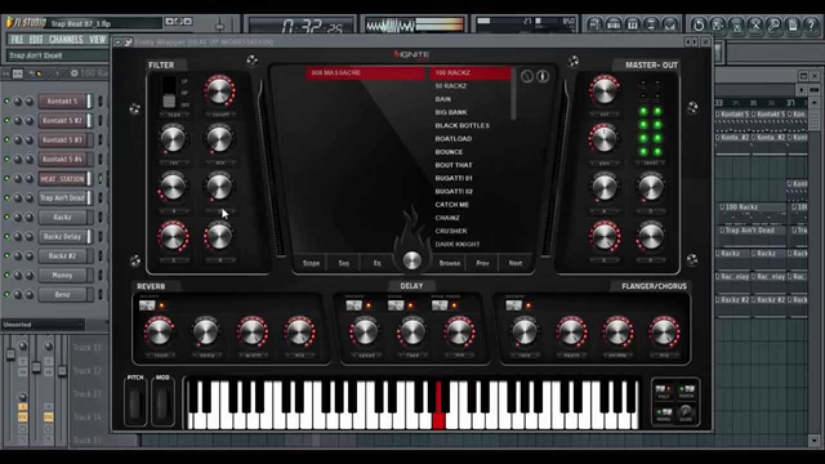
Task: Click the Reverb mix knob
Action: pyautogui.click(x=299, y=332)
